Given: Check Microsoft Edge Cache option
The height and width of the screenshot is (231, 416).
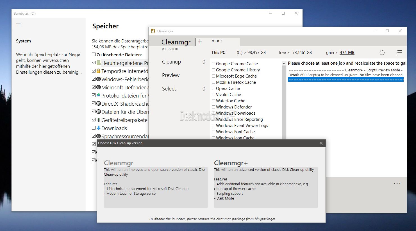Looking at the screenshot, I should [x=214, y=76].
